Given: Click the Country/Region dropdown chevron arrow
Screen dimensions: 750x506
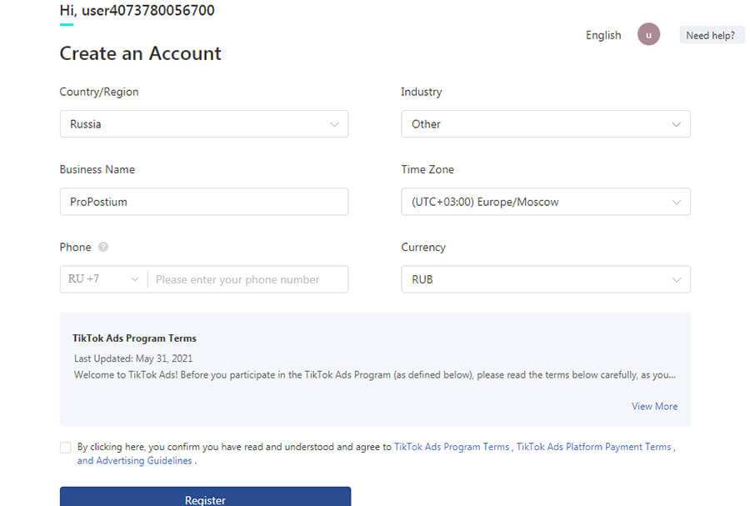Looking at the screenshot, I should (334, 124).
